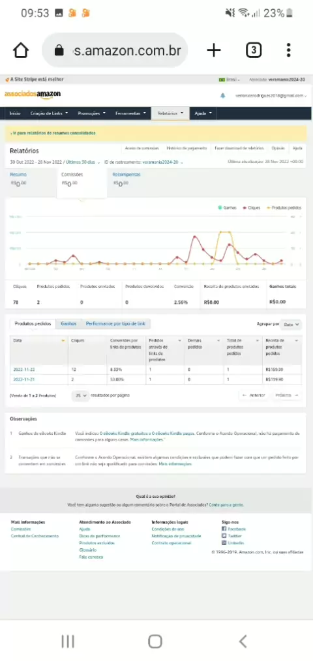Open the Opções link in Relatórios header
Image resolution: width=313 pixels, height=661 pixels.
(278, 149)
